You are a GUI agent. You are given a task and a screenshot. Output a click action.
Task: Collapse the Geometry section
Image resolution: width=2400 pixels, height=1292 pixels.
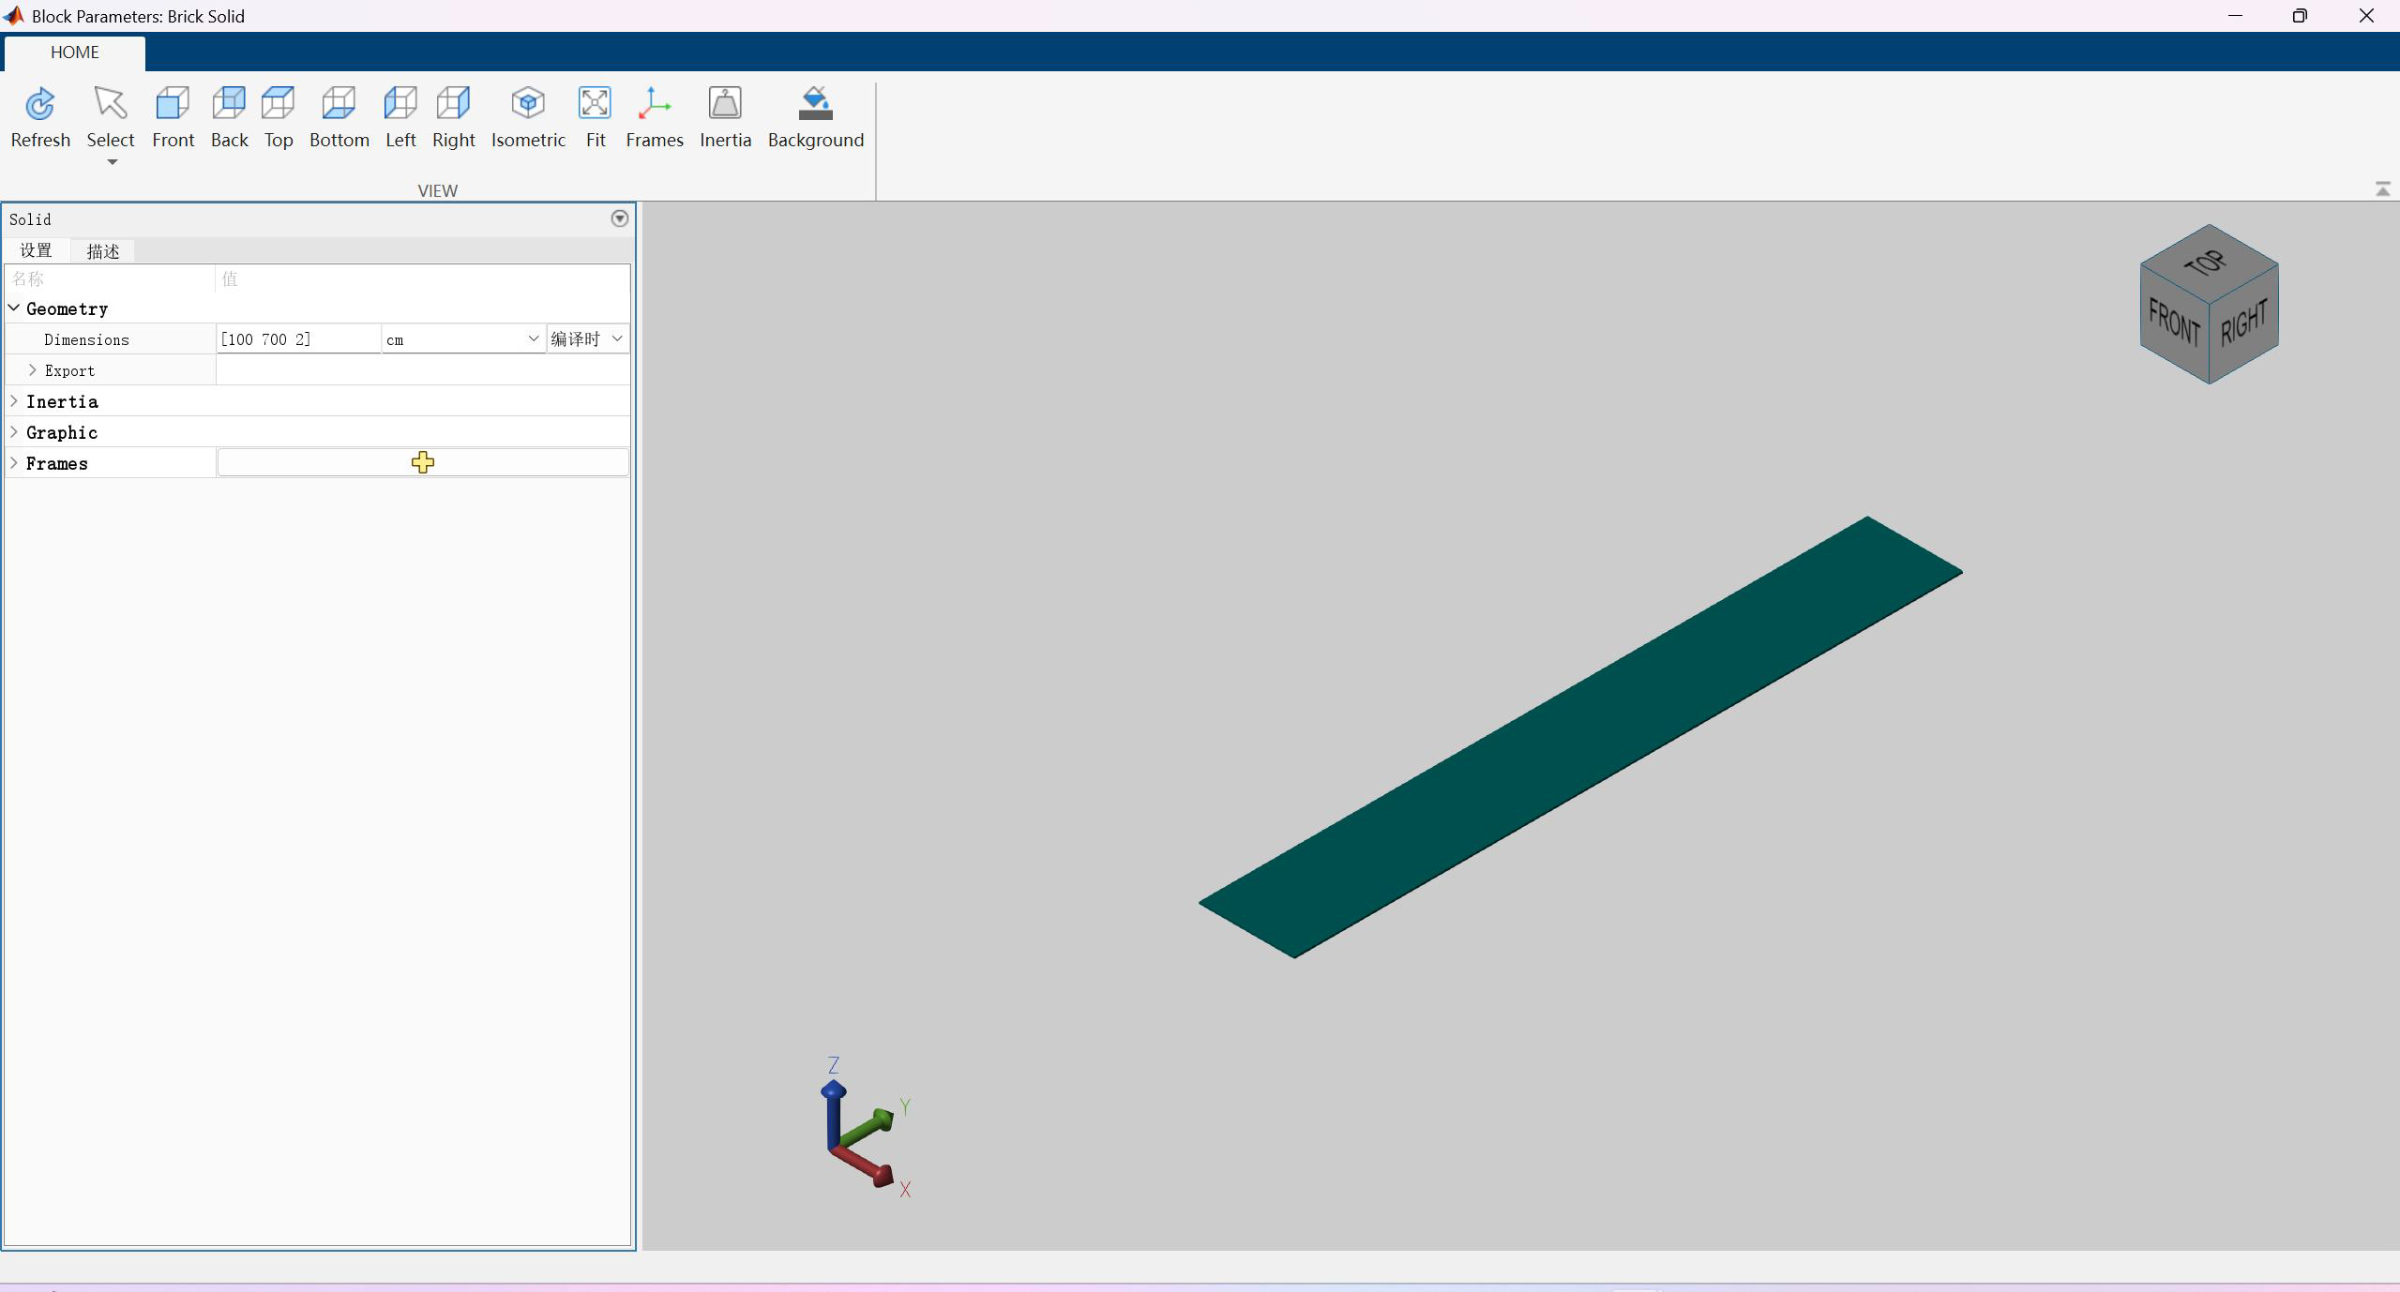click(x=14, y=308)
